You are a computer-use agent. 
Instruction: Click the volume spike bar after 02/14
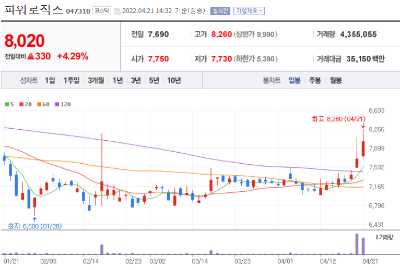tap(102, 249)
